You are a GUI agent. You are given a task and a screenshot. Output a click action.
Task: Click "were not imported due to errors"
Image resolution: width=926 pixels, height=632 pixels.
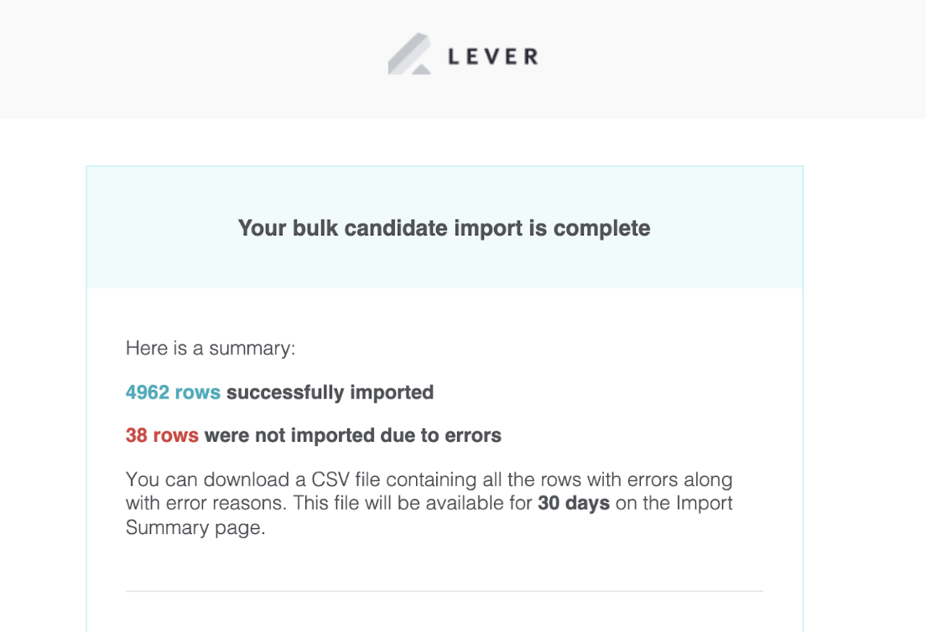(353, 436)
